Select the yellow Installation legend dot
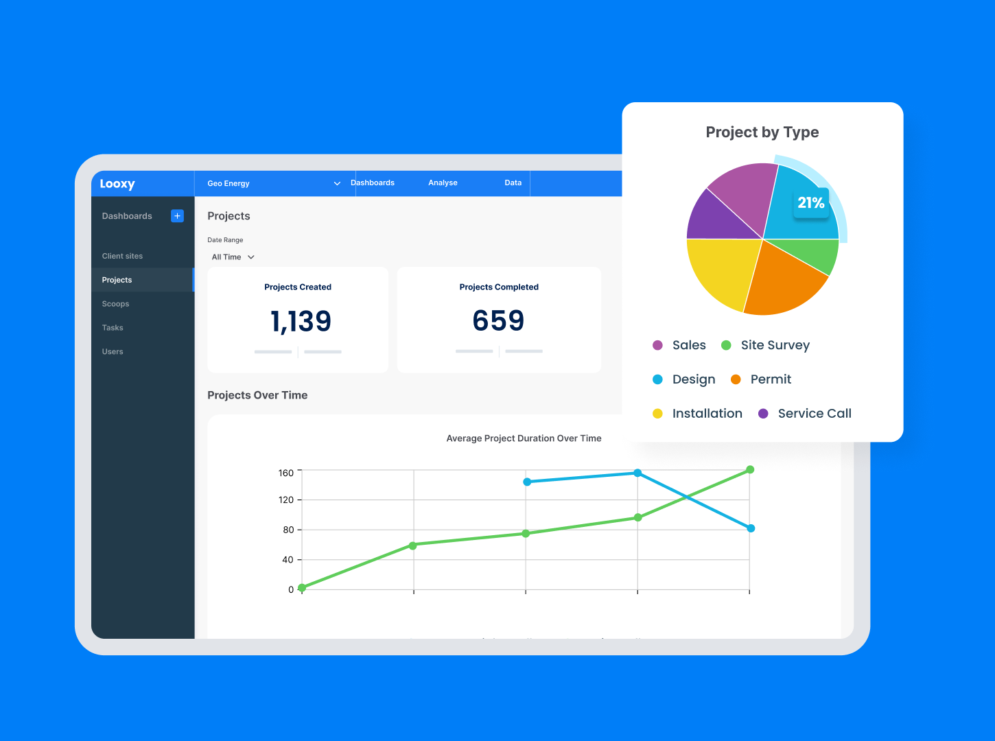The image size is (995, 741). (x=657, y=413)
